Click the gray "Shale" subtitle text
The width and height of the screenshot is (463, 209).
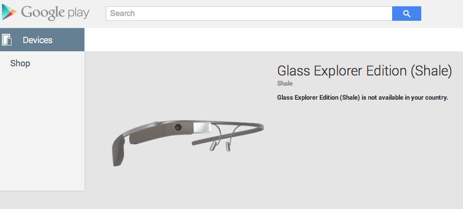(285, 84)
